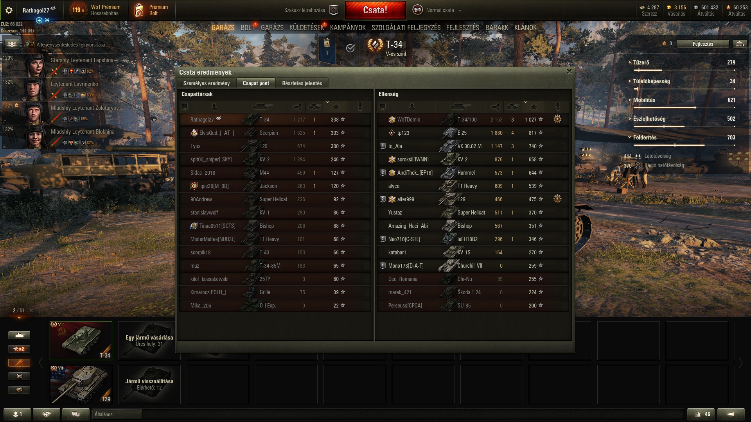Open the KAMPÁNYOK menu item
This screenshot has height=422, width=751.
click(x=348, y=28)
